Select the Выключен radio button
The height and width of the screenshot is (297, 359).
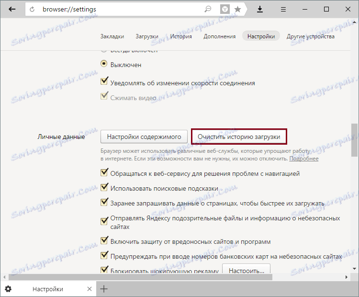[x=104, y=64]
